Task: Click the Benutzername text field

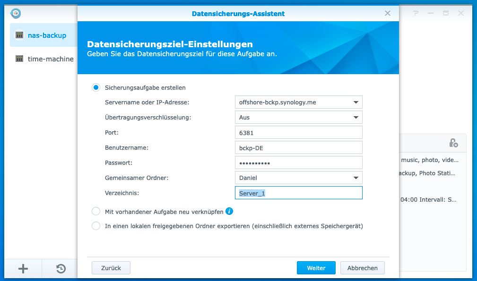Action: pyautogui.click(x=298, y=148)
